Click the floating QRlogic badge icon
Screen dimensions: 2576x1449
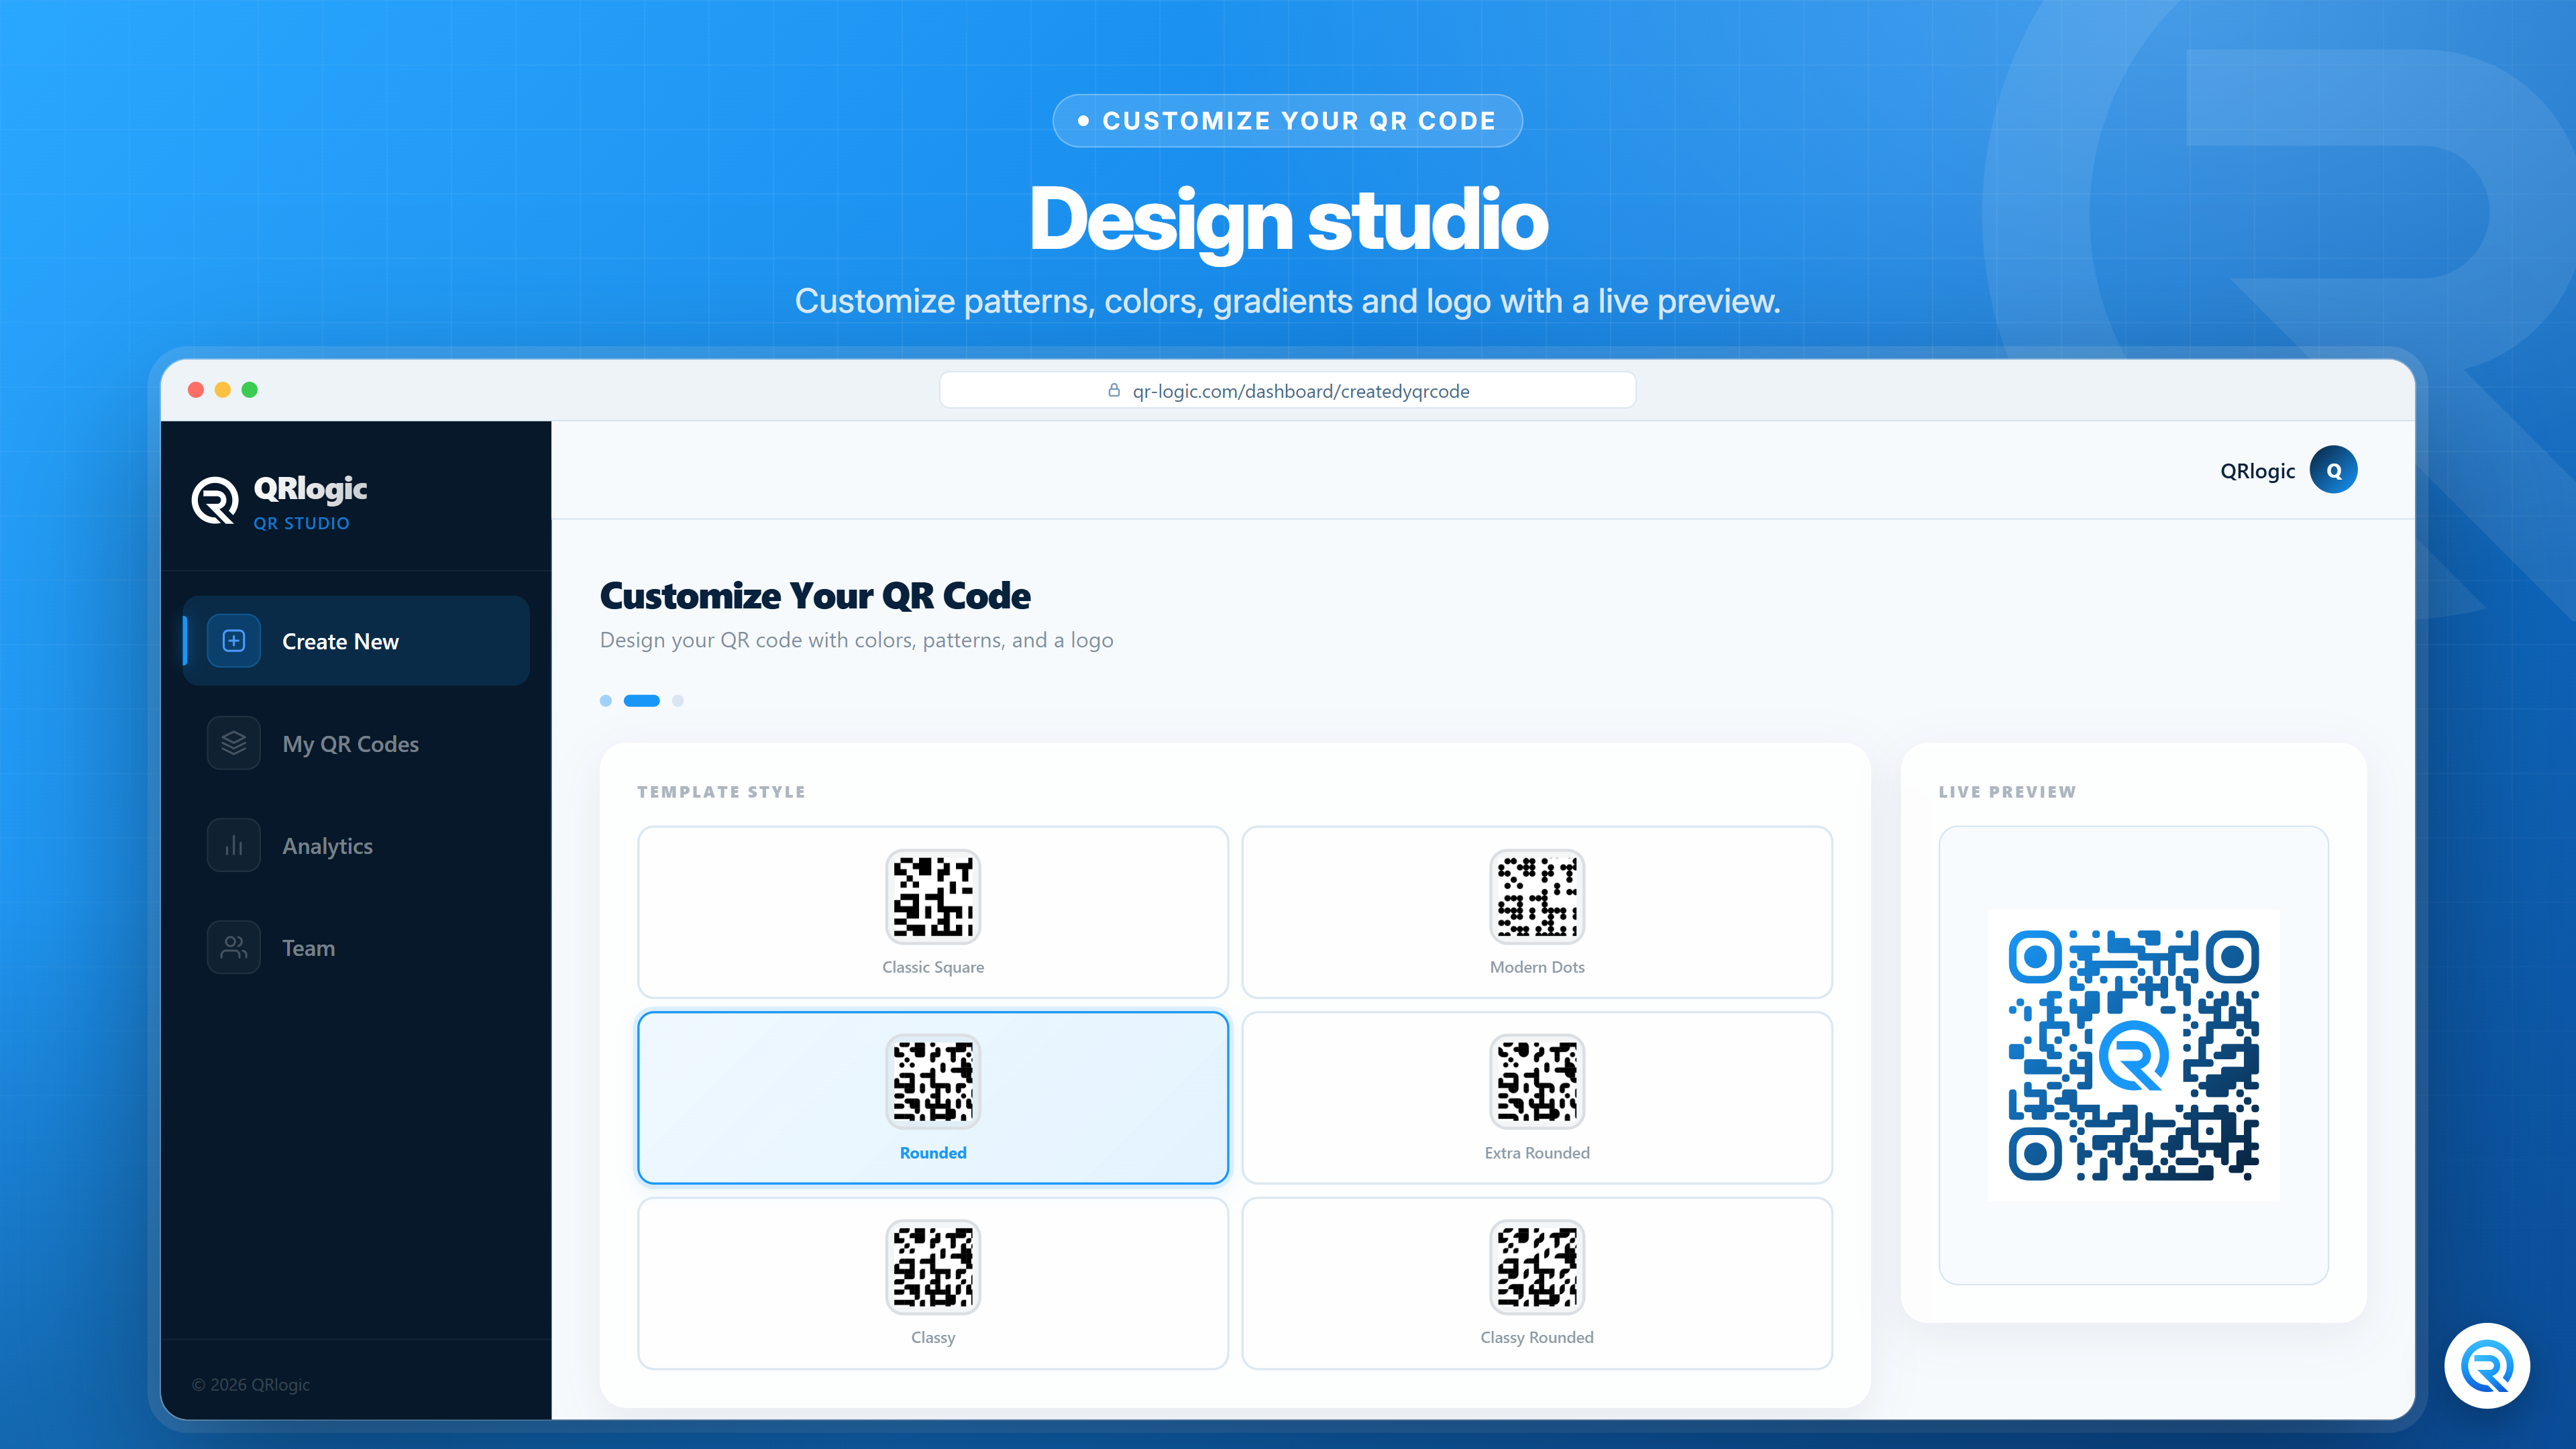pyautogui.click(x=2487, y=1366)
